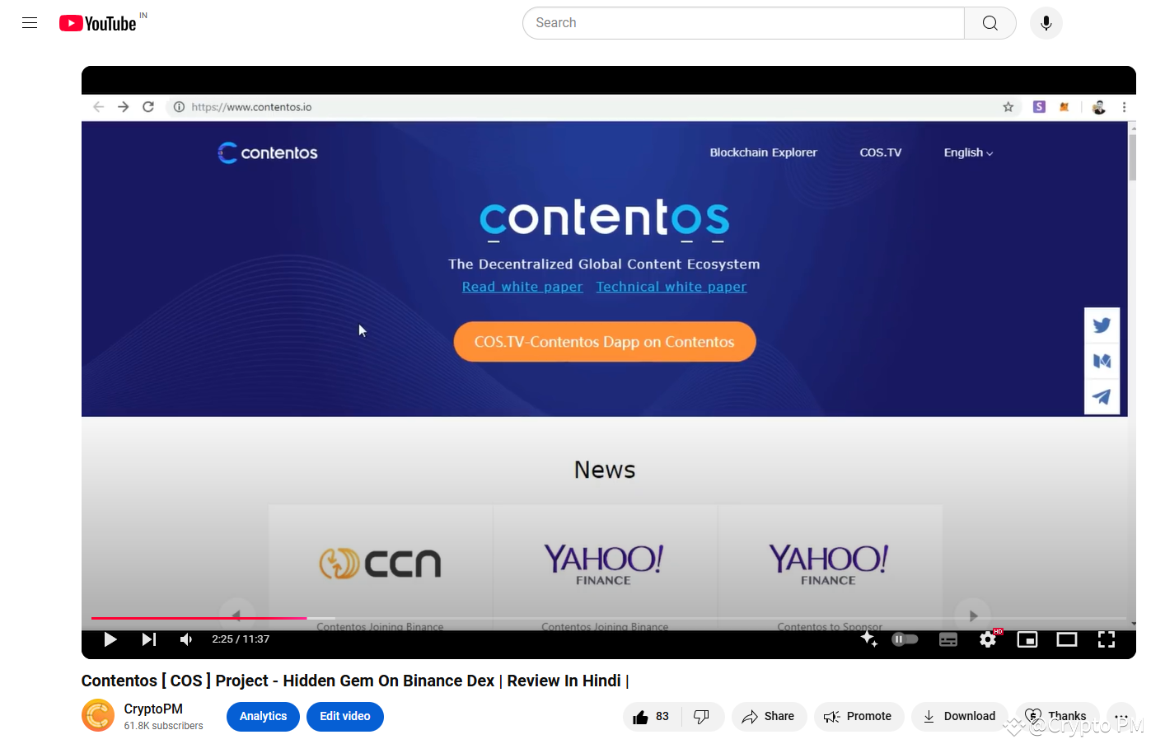
Task: Click the video title Contentos [ COS ] Project
Action: click(355, 681)
